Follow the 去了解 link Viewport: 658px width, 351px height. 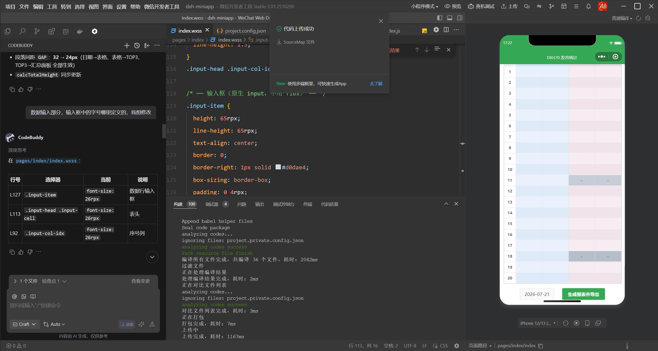pos(376,84)
